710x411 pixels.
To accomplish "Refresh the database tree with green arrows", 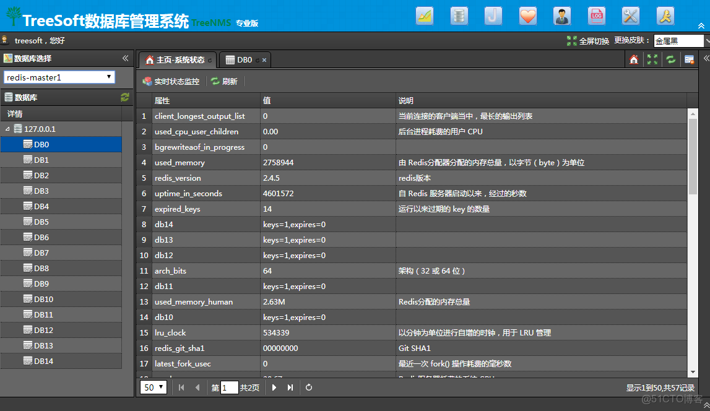I will [125, 97].
